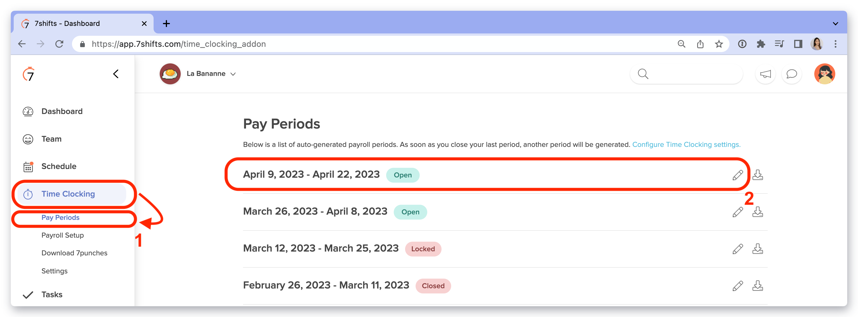Click the 7shifts logo in sidebar
The width and height of the screenshot is (858, 317).
[x=29, y=74]
